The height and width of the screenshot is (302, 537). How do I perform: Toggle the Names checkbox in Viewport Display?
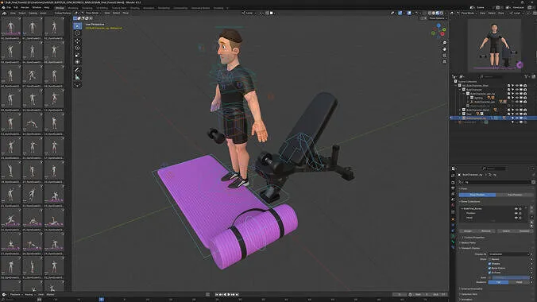click(490, 259)
